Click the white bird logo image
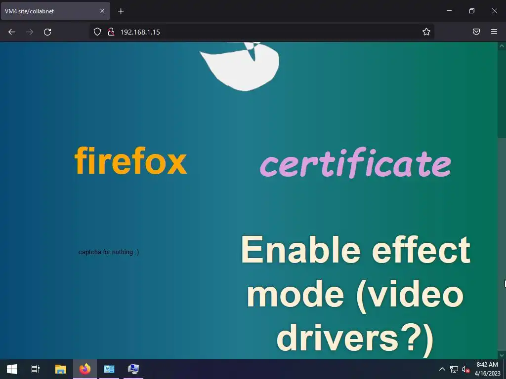Image resolution: width=506 pixels, height=379 pixels. click(x=240, y=67)
